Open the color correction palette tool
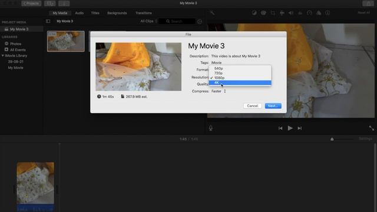Screen dimensions: 377x212 [263, 13]
